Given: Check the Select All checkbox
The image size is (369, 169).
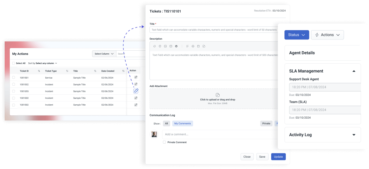Looking at the screenshot, I should 14,63.
